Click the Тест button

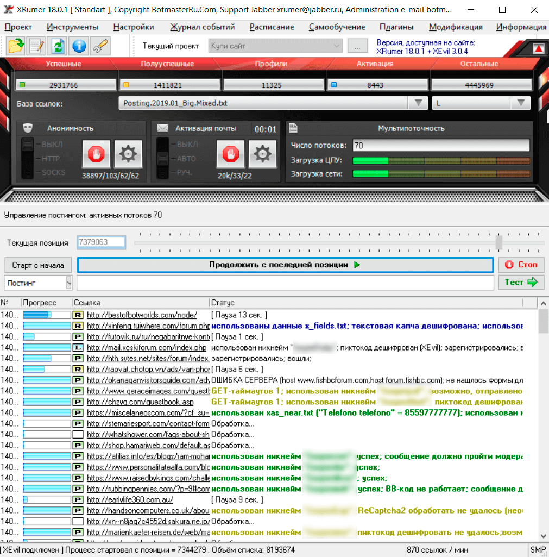coord(521,283)
